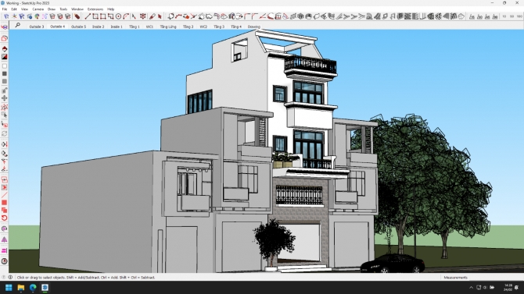Switch to the Tầng 4 scene tab
This screenshot has width=524, height=294.
236,27
